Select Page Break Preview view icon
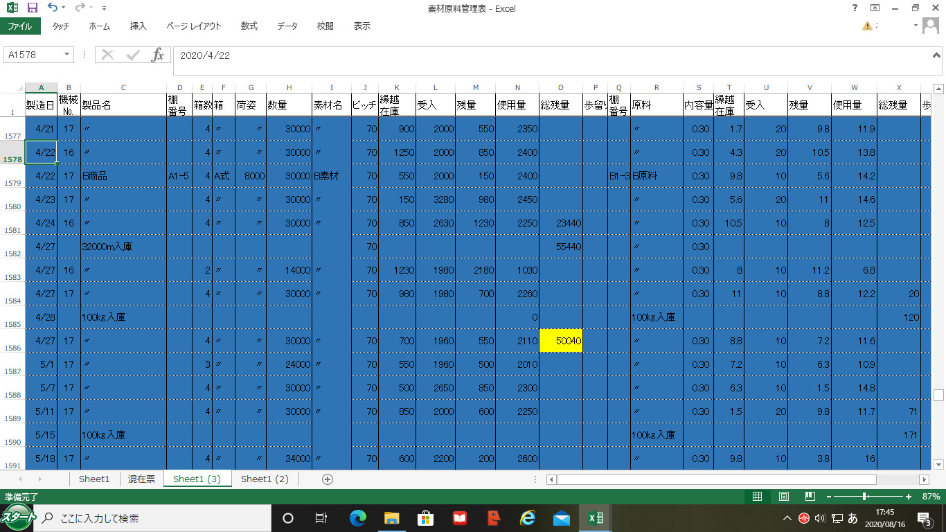Image resolution: width=946 pixels, height=532 pixels. 810,497
